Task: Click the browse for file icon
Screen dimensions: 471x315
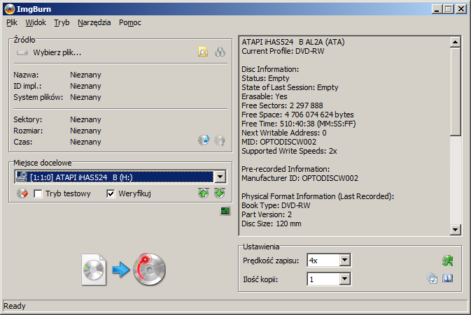Action: point(203,52)
